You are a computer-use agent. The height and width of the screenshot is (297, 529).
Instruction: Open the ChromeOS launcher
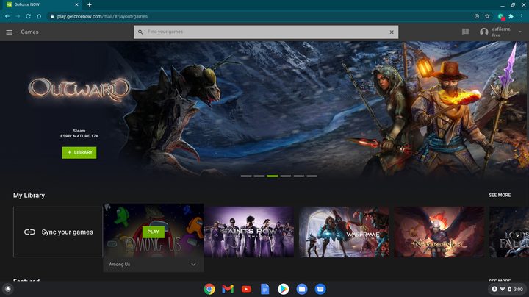tap(8, 289)
